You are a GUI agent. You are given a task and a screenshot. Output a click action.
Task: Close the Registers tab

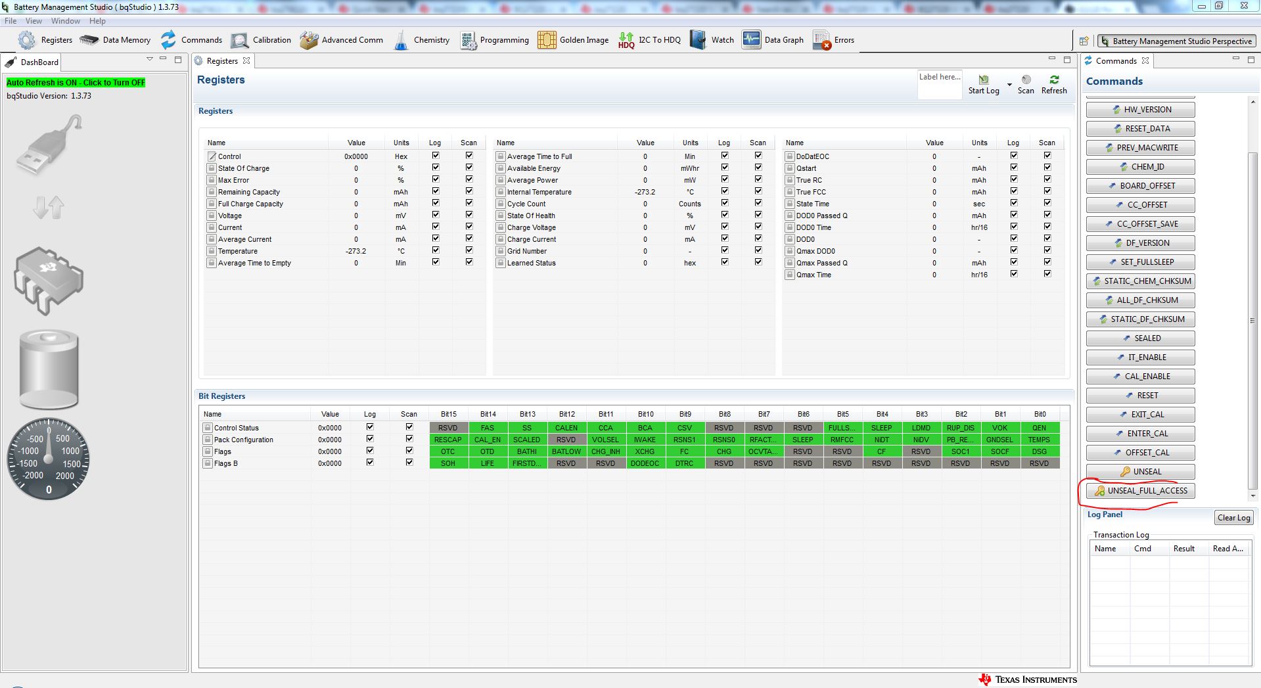[x=246, y=60]
